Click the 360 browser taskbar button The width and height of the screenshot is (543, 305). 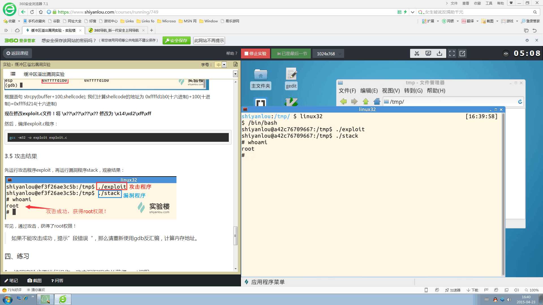(x=63, y=299)
